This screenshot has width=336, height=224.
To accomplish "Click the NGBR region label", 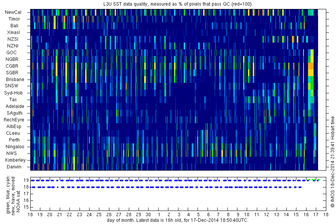I will [x=12, y=59].
